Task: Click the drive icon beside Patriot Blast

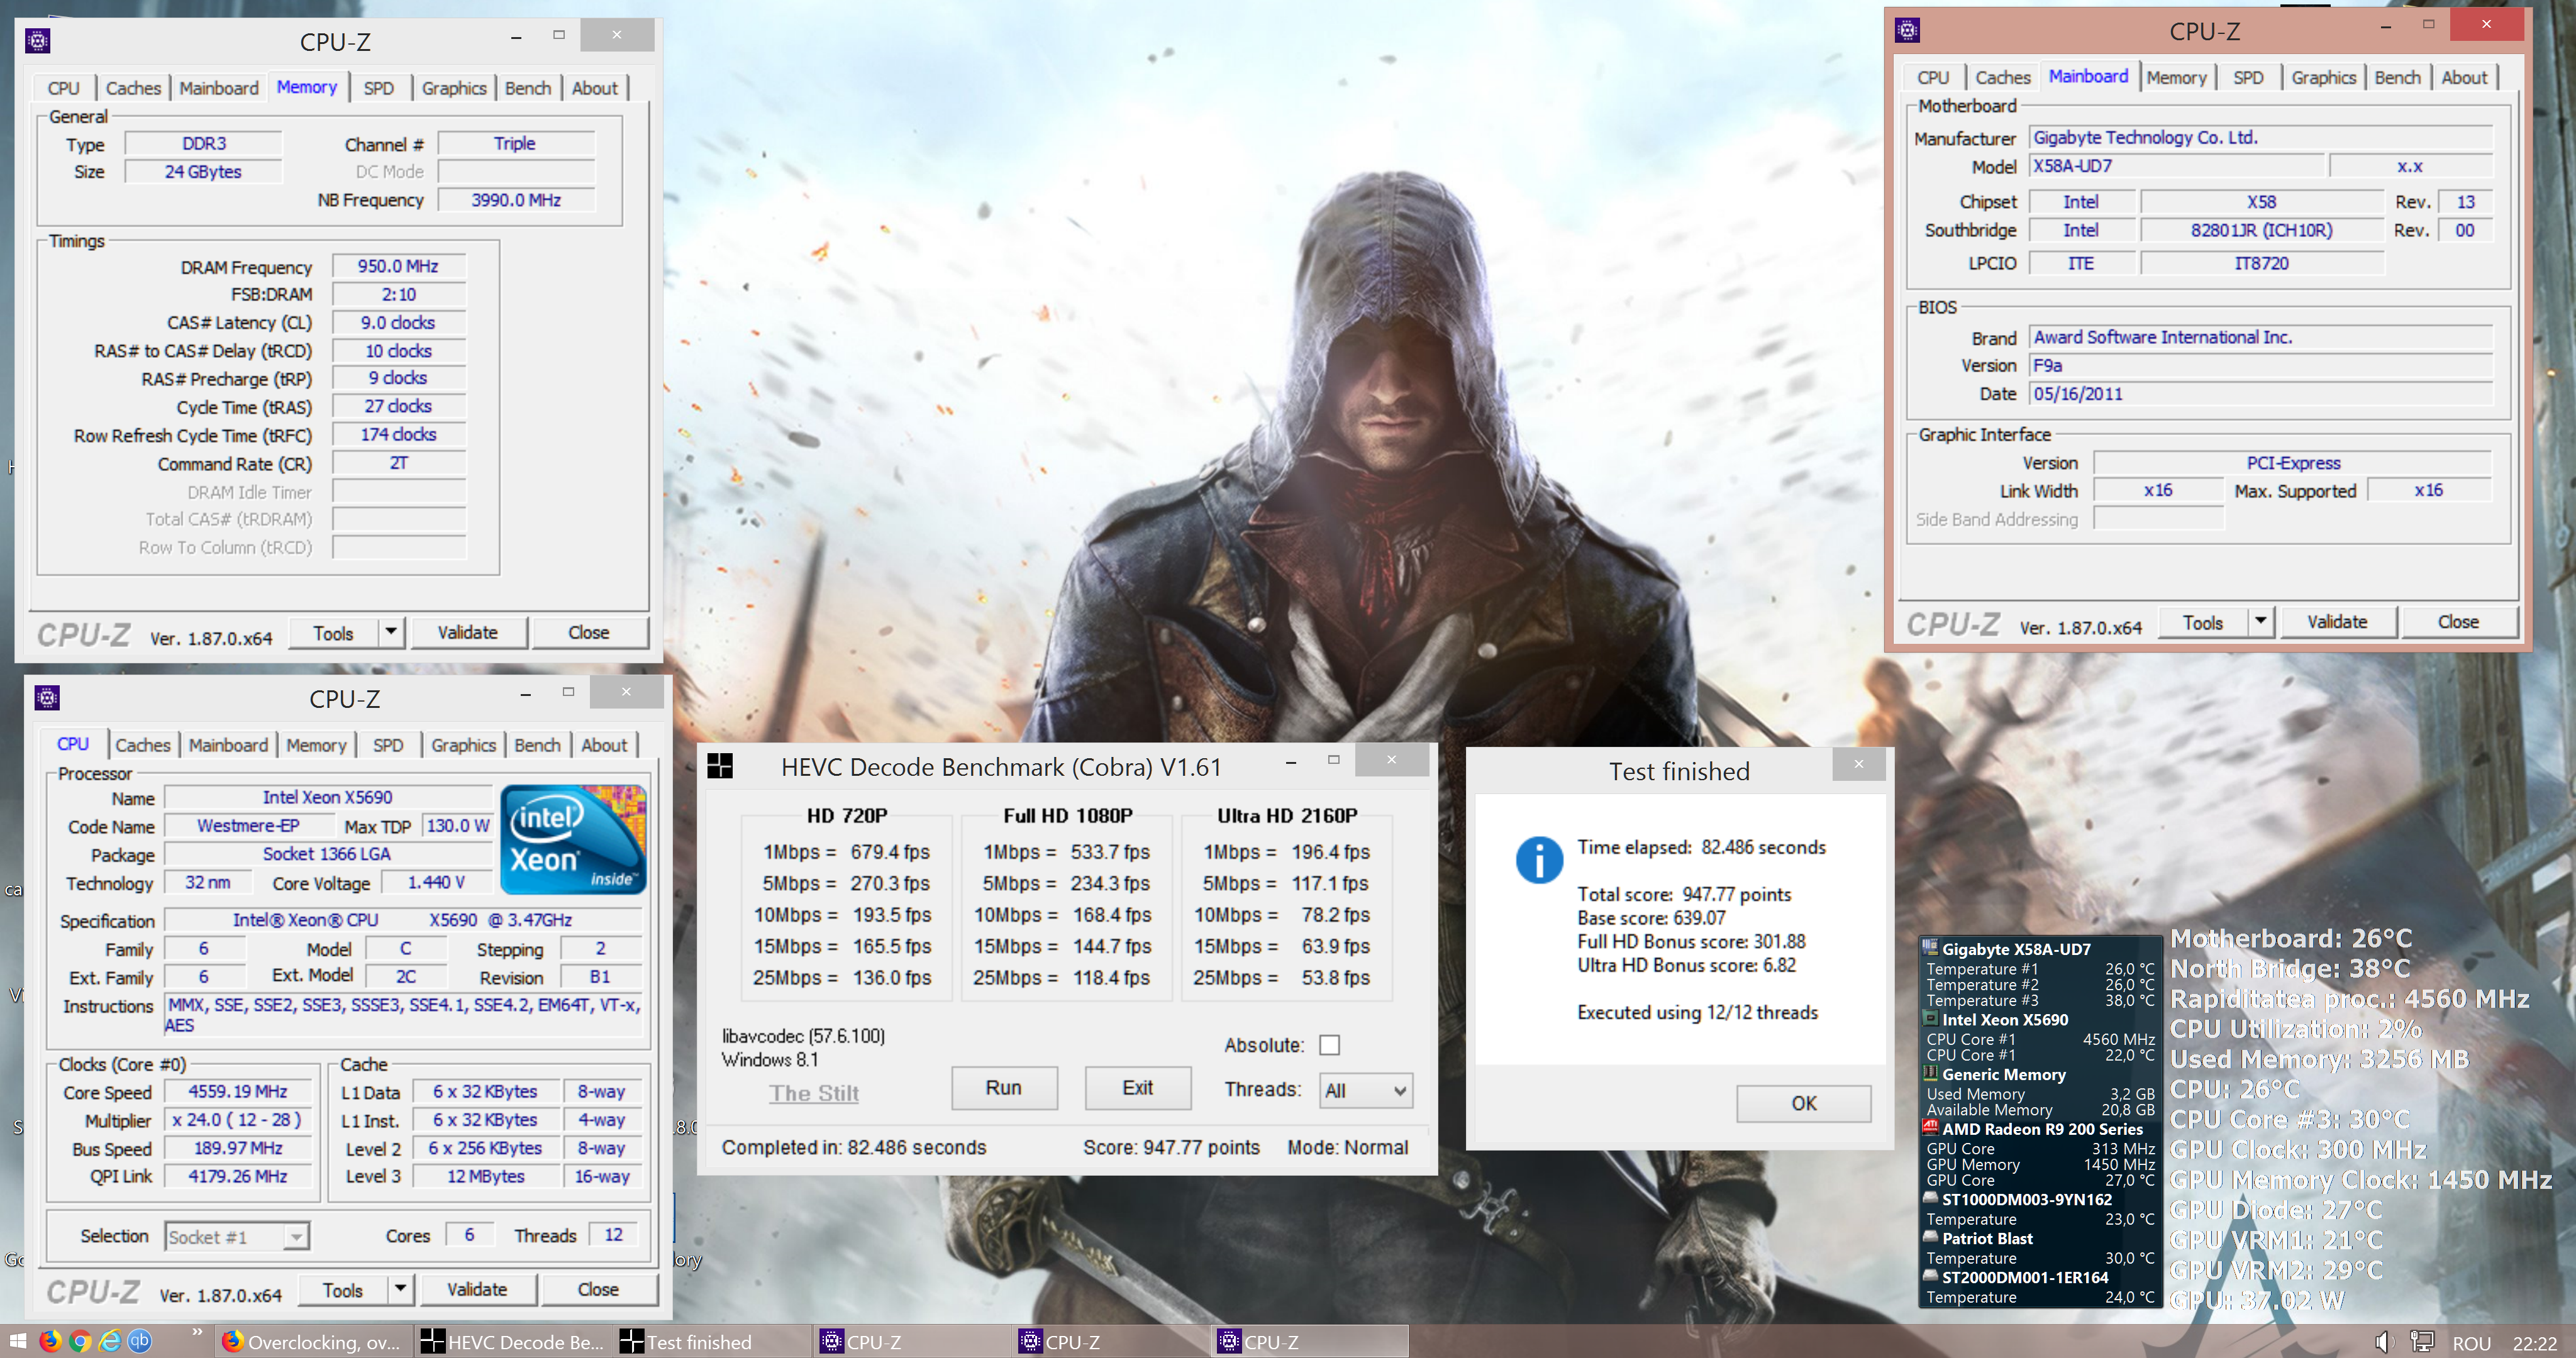Action: (1930, 1237)
